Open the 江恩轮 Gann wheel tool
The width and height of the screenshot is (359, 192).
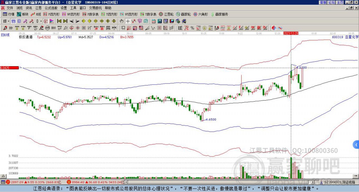click(x=166, y=14)
